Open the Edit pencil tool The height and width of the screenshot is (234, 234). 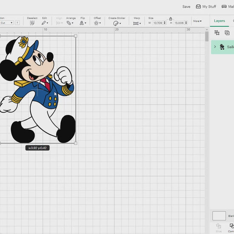tap(43, 23)
